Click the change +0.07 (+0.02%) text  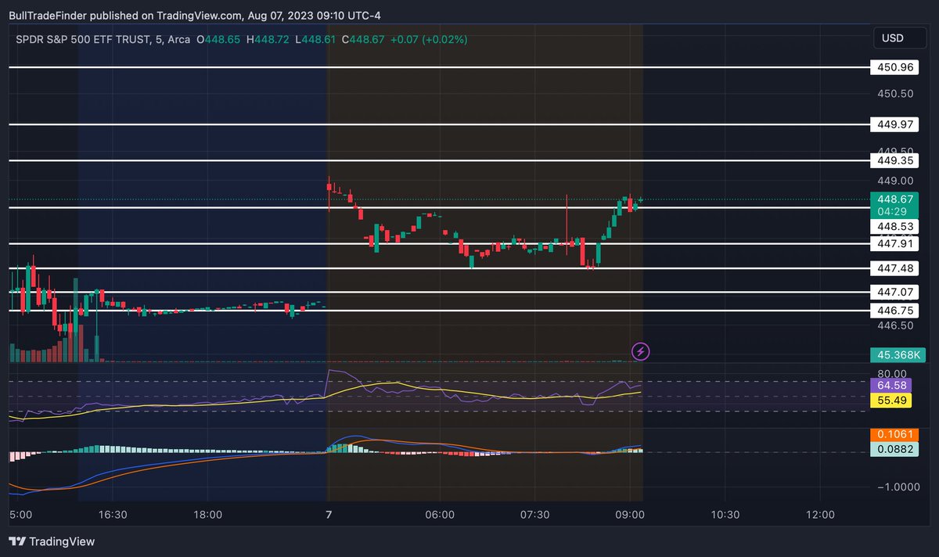pyautogui.click(x=429, y=38)
